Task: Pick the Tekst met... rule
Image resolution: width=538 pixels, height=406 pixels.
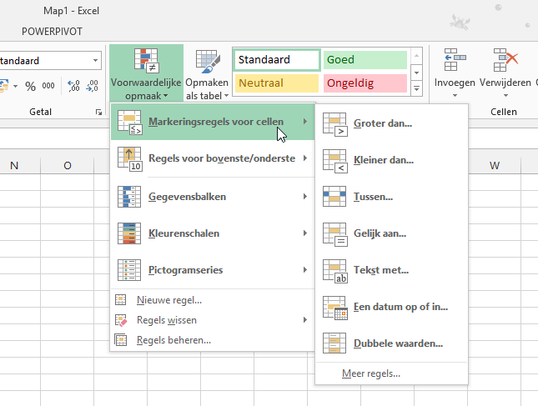Action: pos(381,270)
